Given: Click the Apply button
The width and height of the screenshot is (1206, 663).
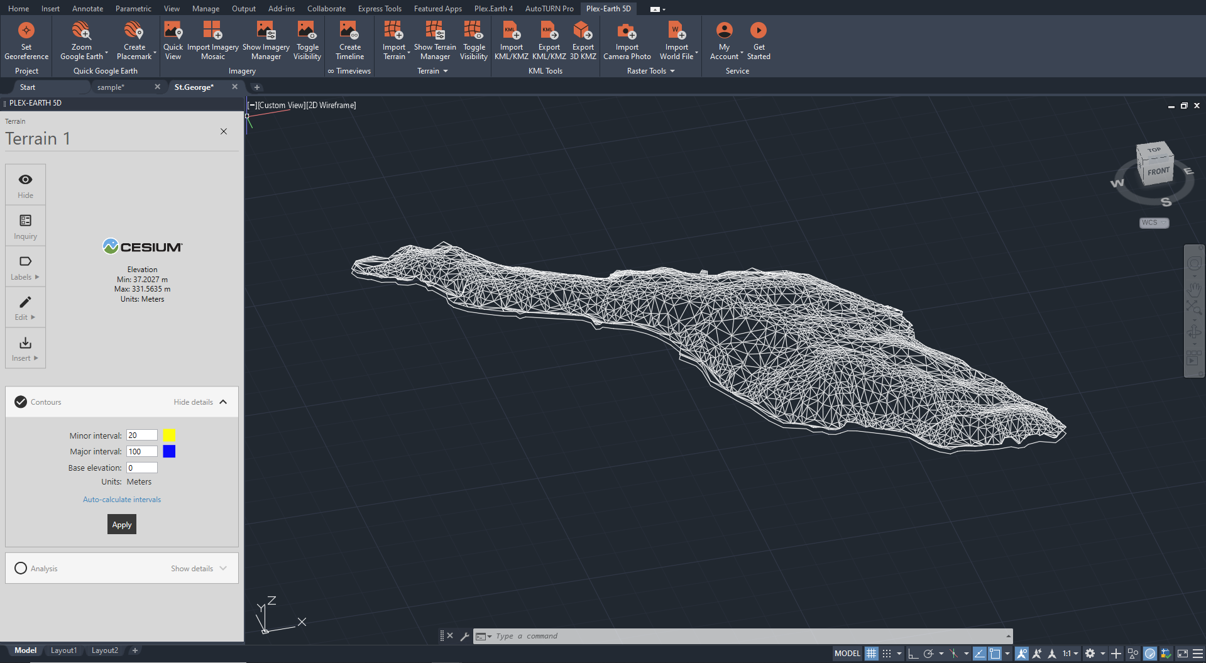Looking at the screenshot, I should pos(122,524).
